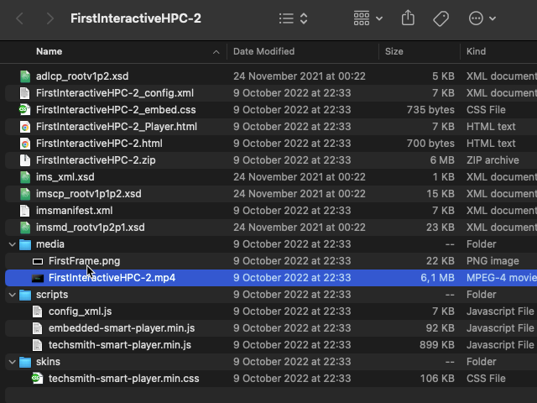Click the scripts folder icon

coord(25,295)
